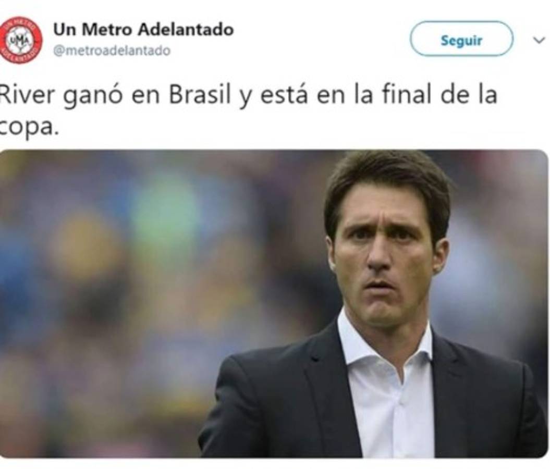Open the menu arrow beside Seguir
Image resolution: width=550 pixels, height=469 pixels.
pyautogui.click(x=539, y=40)
